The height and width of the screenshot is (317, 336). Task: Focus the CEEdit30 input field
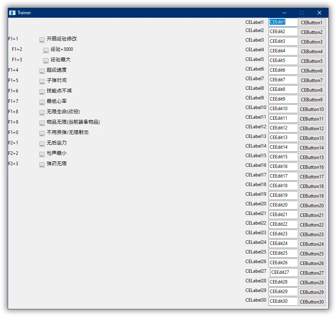click(x=283, y=301)
